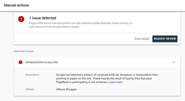Screen dimensions: 185x101
Task: Open the Learn more link
Action: coord(115,82)
